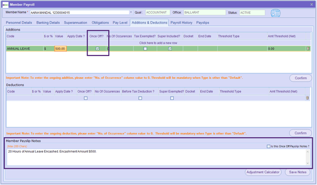Click down arrow on payslip notes scrollbar

point(308,163)
